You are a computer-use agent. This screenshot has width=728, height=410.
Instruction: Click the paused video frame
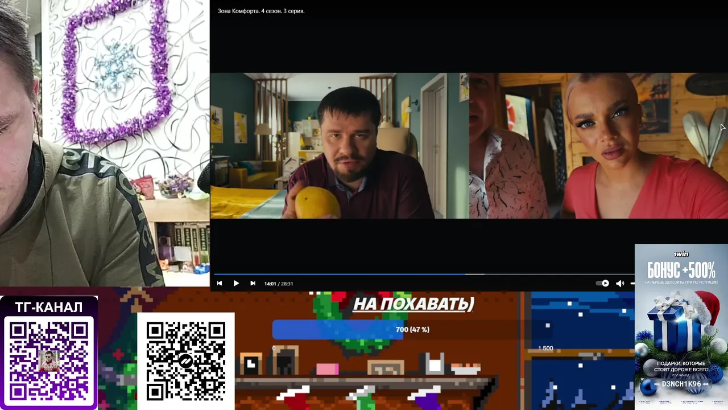[469, 145]
